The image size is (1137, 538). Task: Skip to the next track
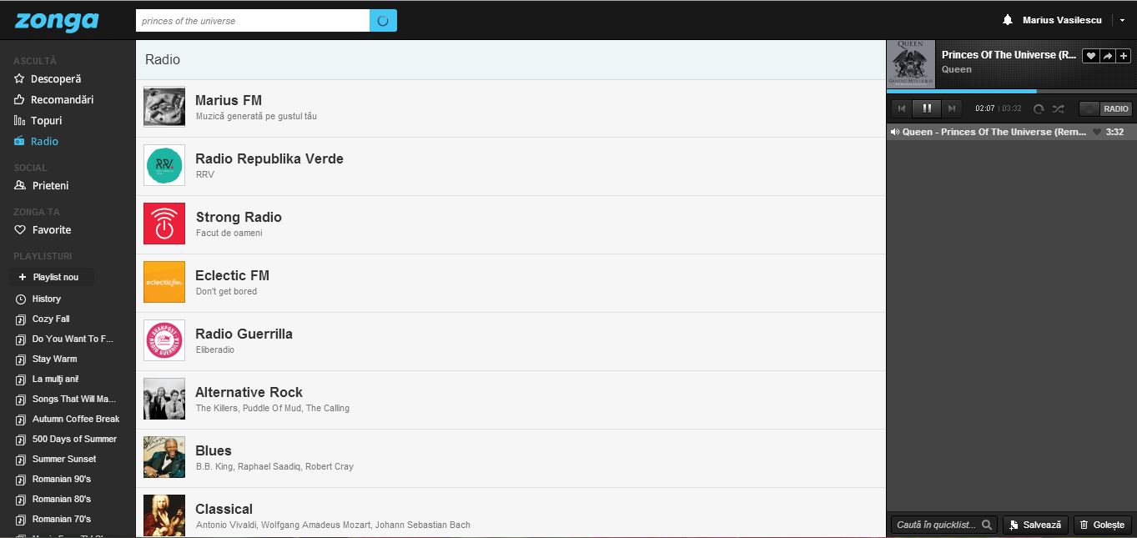(x=952, y=108)
